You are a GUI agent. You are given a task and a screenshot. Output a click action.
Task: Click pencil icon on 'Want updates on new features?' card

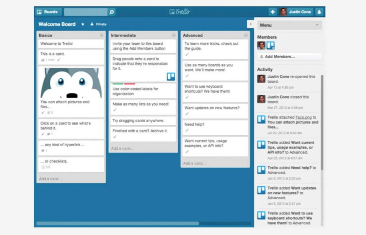tap(187, 114)
